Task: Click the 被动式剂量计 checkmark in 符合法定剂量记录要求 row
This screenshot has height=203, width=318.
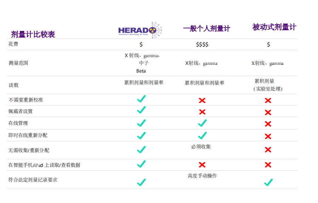Action: (x=268, y=182)
